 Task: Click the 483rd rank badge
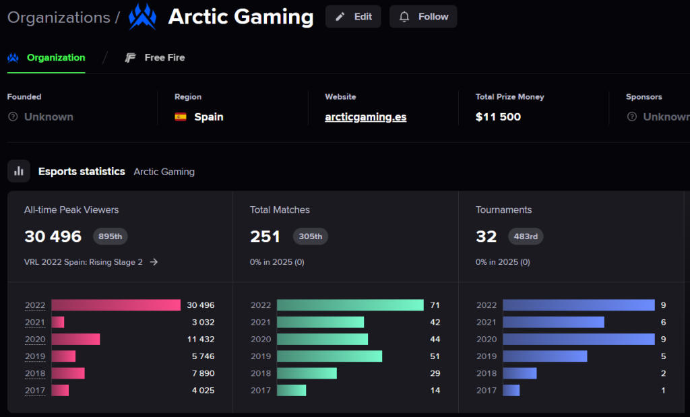[x=526, y=236]
